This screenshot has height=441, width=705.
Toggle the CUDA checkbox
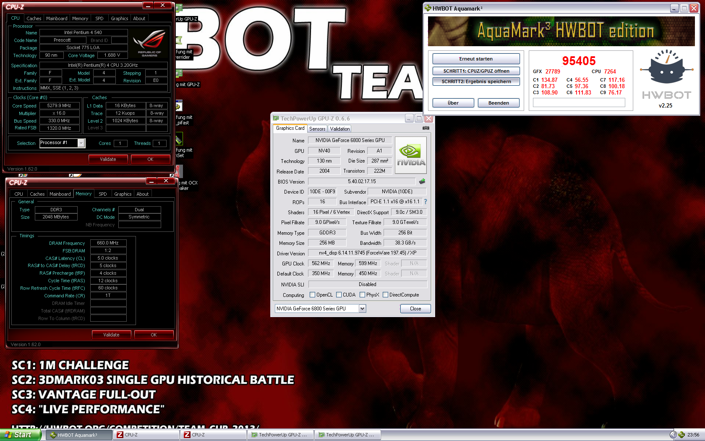339,295
